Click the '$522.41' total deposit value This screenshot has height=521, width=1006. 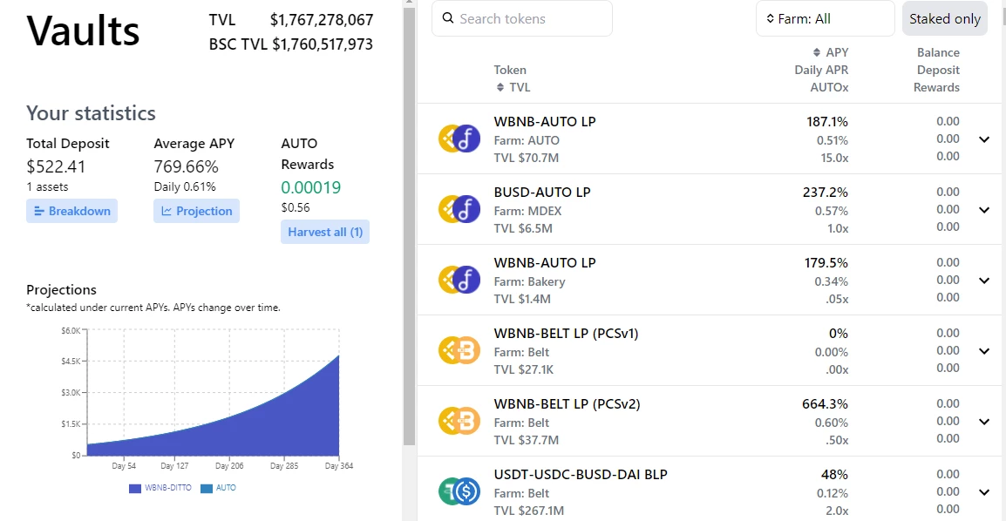(56, 166)
